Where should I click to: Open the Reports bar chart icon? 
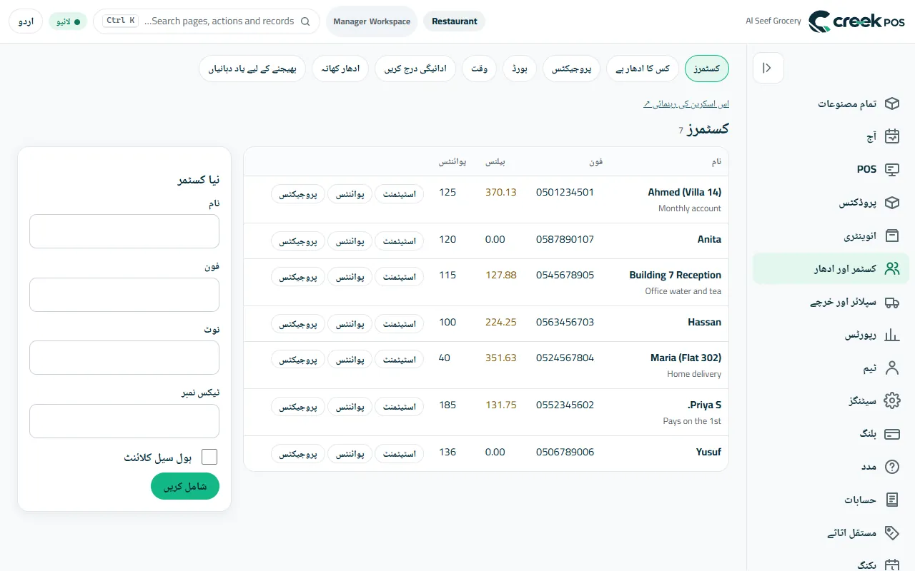click(891, 335)
